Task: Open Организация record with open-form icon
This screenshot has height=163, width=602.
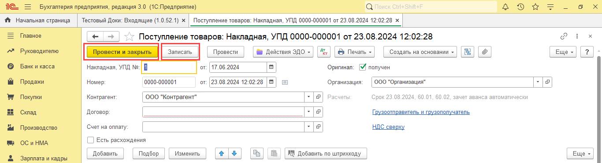Action: 547,82
